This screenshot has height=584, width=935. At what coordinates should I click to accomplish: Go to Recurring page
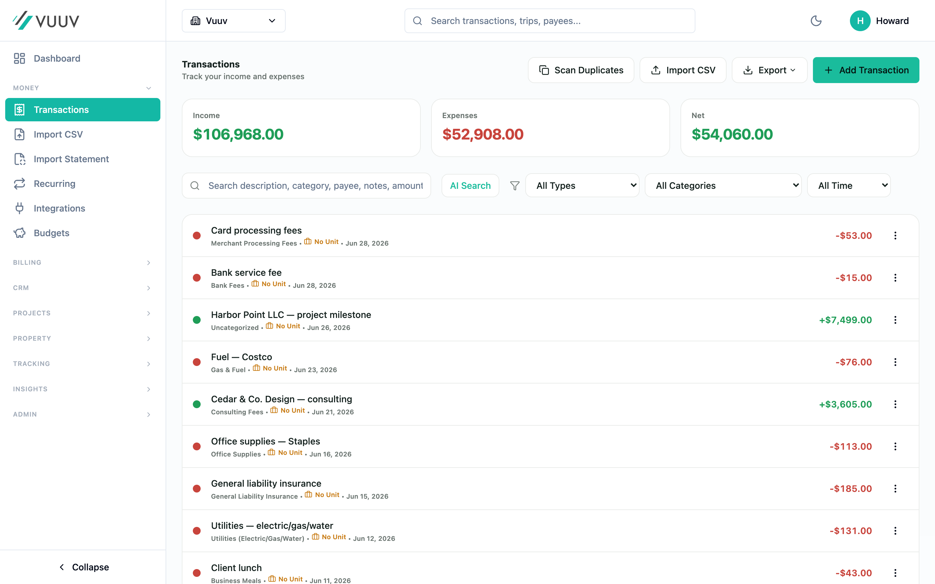(x=83, y=184)
